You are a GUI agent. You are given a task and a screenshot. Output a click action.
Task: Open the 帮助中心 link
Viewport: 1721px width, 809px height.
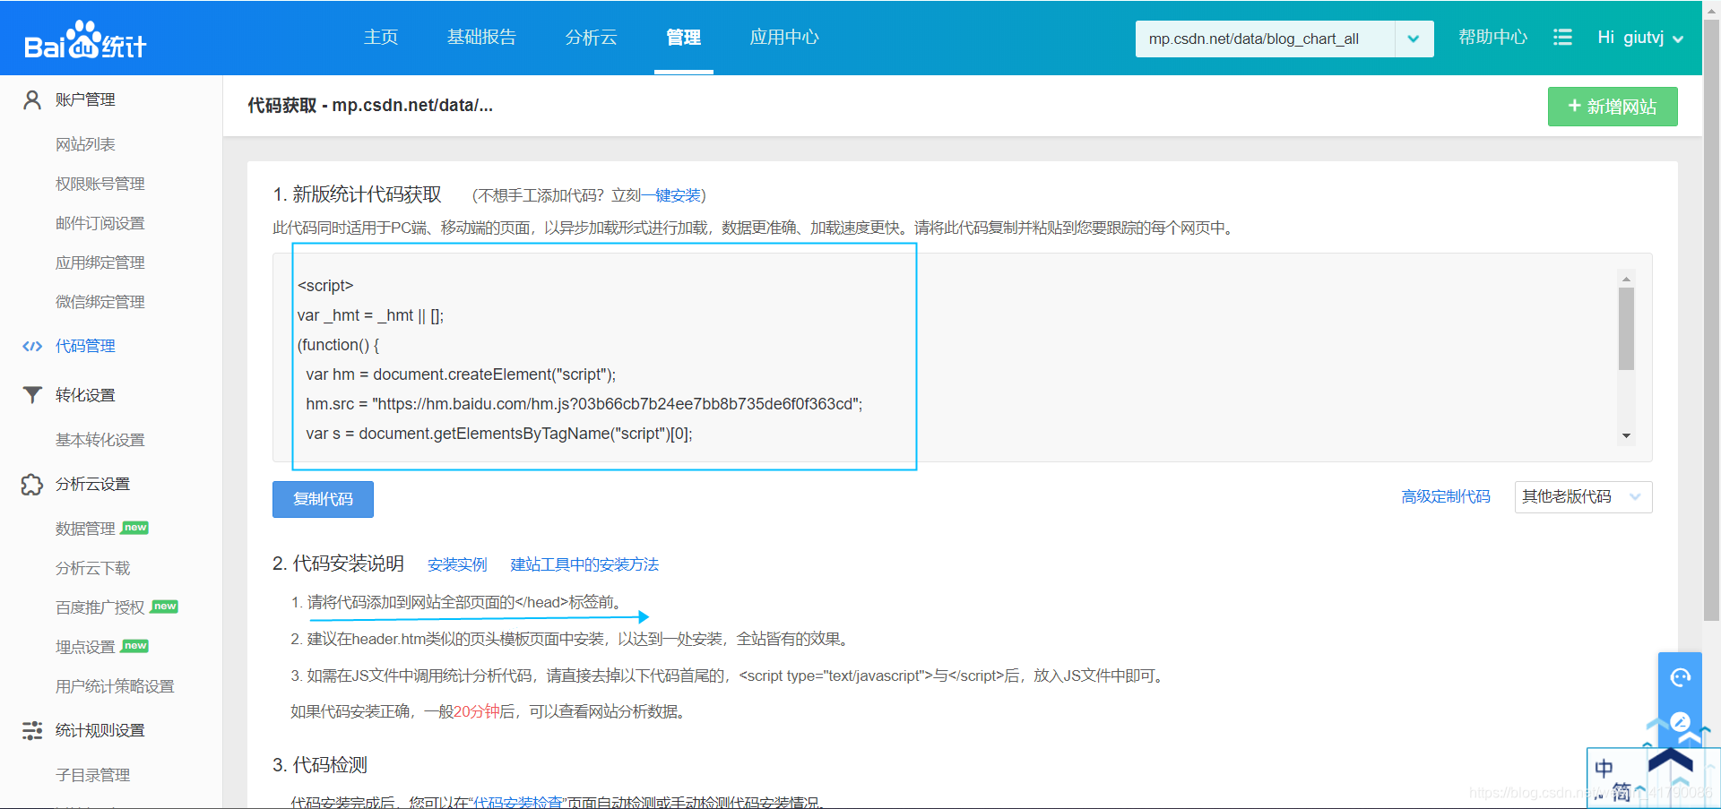point(1492,38)
